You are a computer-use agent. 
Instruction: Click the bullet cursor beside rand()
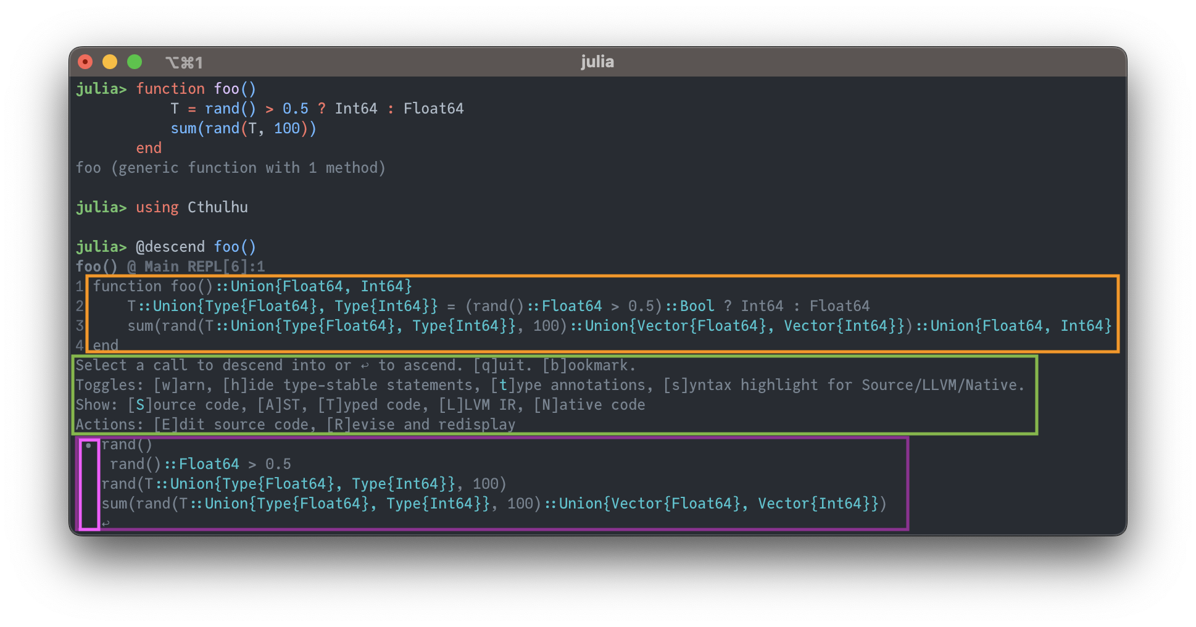pos(89,445)
